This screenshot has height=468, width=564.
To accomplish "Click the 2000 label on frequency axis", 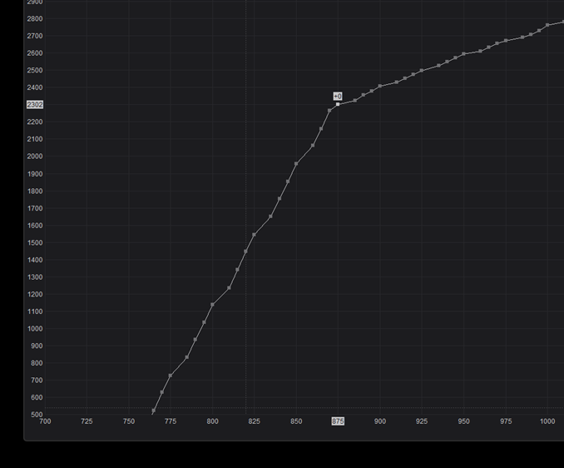I will click(x=35, y=157).
